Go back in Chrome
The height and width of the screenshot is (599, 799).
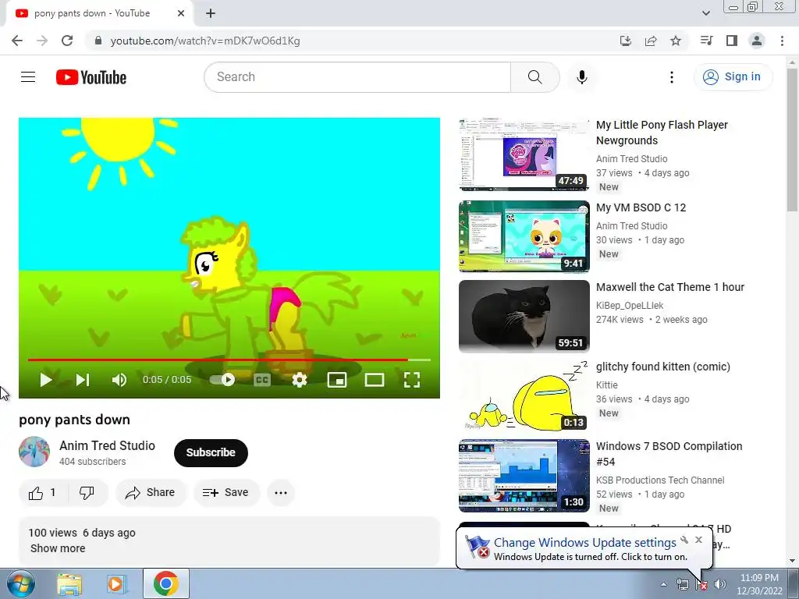[x=17, y=41]
